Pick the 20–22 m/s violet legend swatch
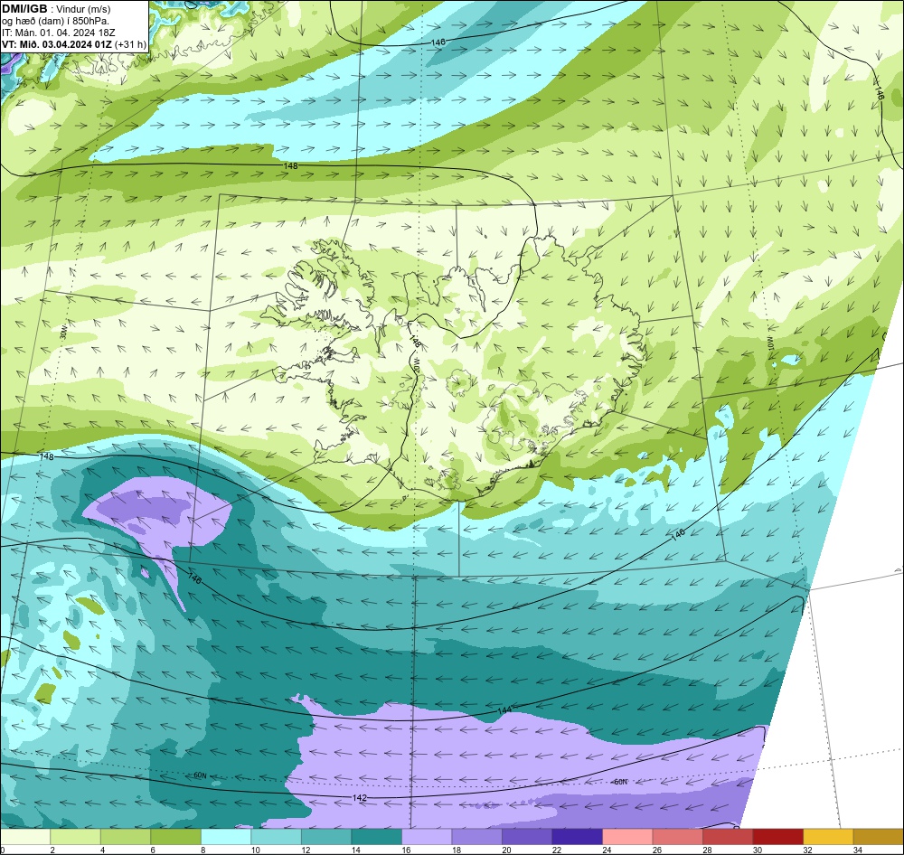This screenshot has width=904, height=855. (527, 837)
